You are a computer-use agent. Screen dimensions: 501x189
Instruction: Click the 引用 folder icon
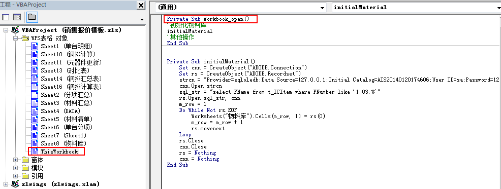(x=25, y=176)
